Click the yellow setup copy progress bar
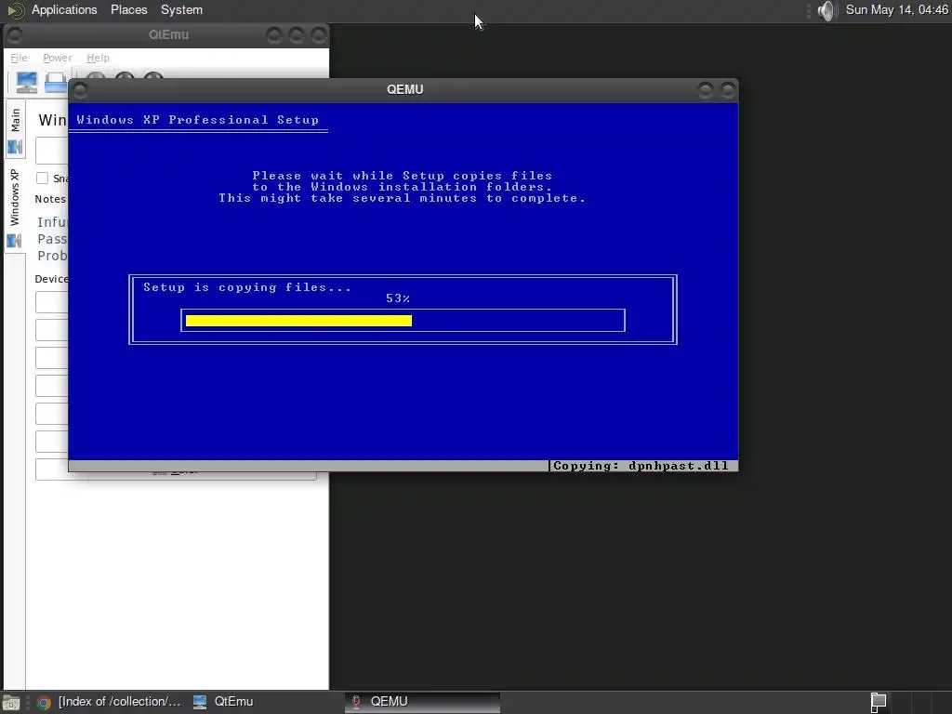Image resolution: width=952 pixels, height=714 pixels. (298, 321)
